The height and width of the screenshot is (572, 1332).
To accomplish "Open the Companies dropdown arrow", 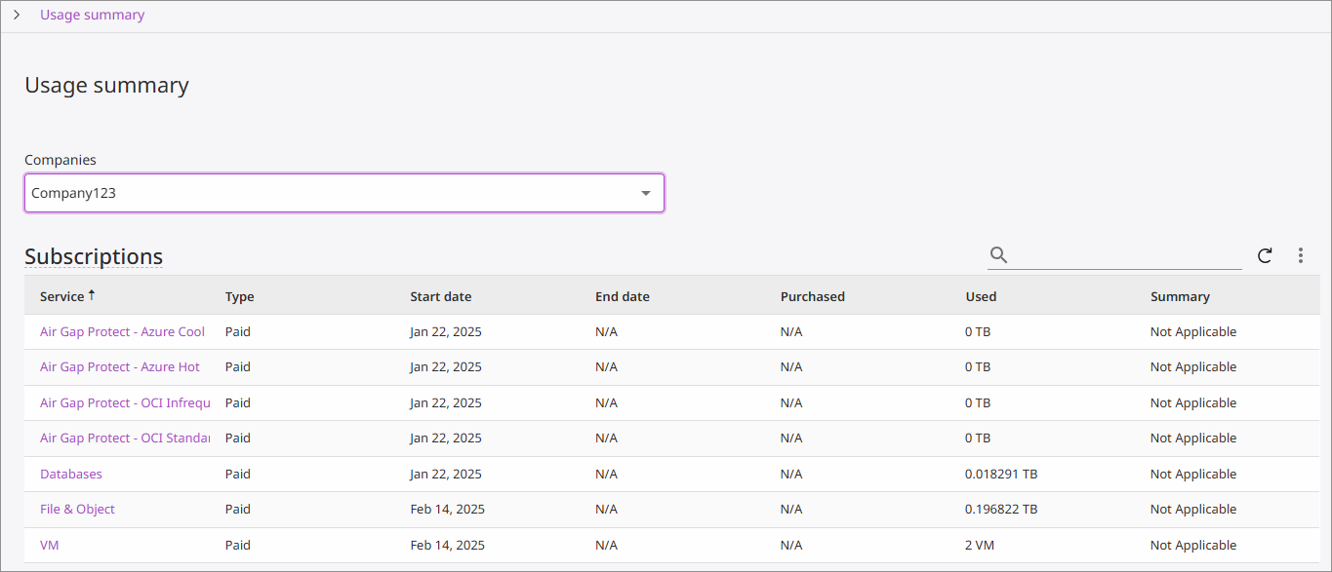I will pos(645,193).
